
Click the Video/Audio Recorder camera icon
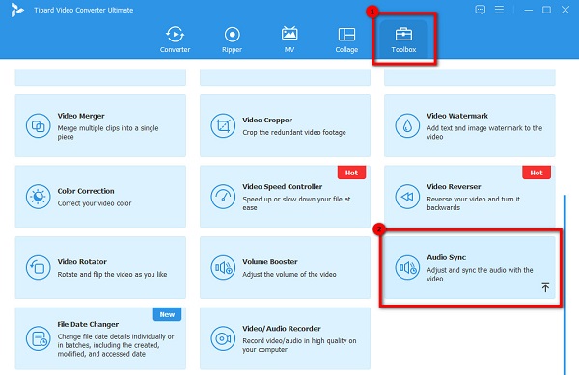click(x=223, y=338)
